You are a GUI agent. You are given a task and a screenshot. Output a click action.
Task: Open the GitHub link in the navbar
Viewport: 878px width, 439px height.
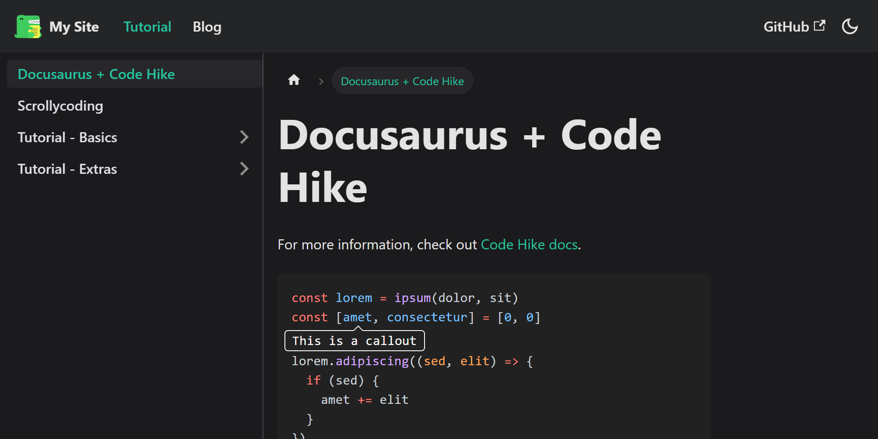tap(786, 27)
